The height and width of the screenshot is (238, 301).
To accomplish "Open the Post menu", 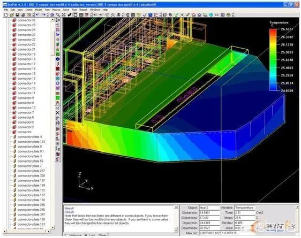I will (74, 10).
